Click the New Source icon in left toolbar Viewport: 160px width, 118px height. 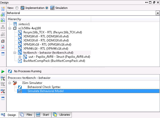click(3, 9)
